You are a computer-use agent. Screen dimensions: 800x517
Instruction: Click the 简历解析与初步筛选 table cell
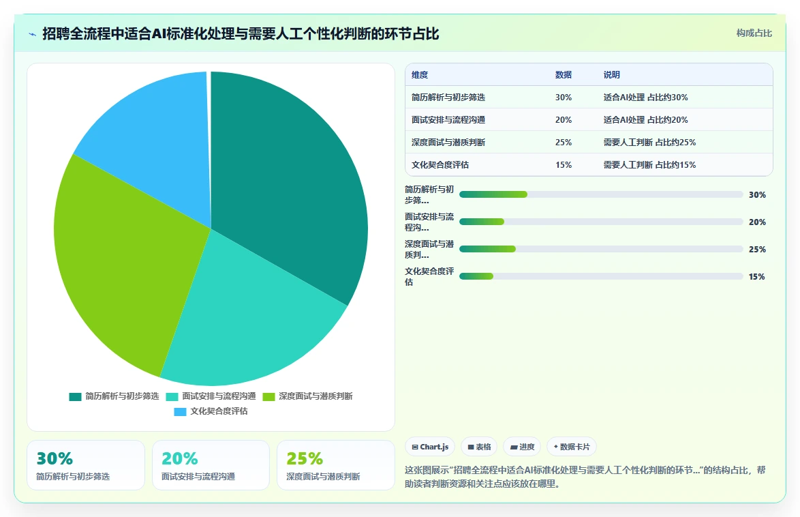click(x=448, y=98)
